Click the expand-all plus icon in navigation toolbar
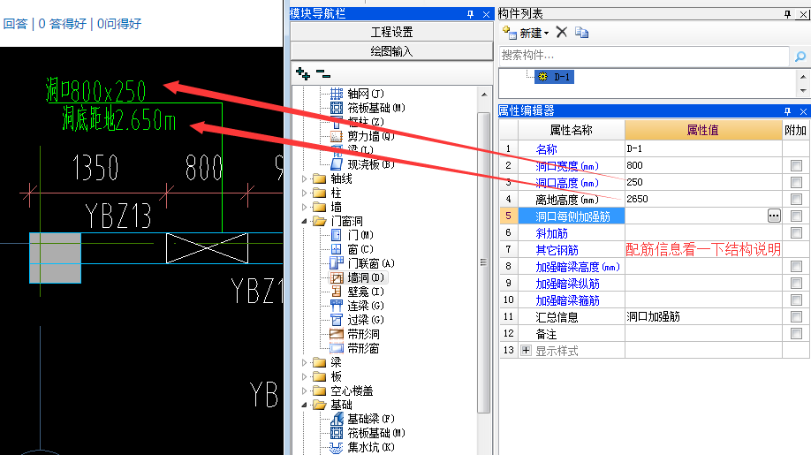This screenshot has height=455, width=811. click(303, 74)
